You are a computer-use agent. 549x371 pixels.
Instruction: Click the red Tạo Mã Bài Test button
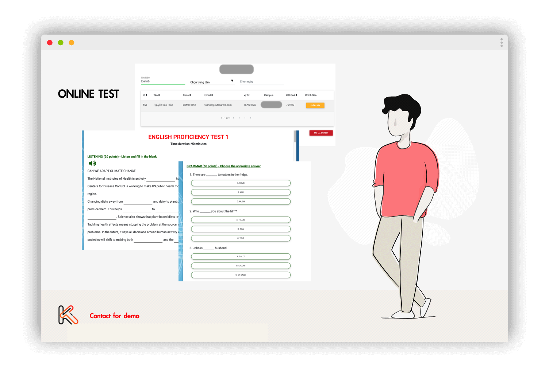[321, 133]
